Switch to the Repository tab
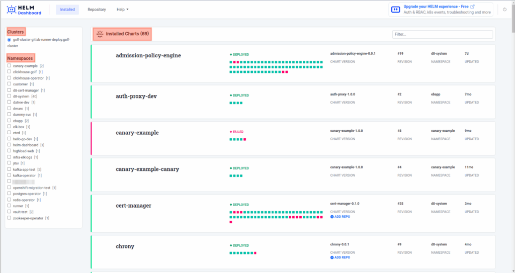The image size is (515, 273). click(97, 10)
